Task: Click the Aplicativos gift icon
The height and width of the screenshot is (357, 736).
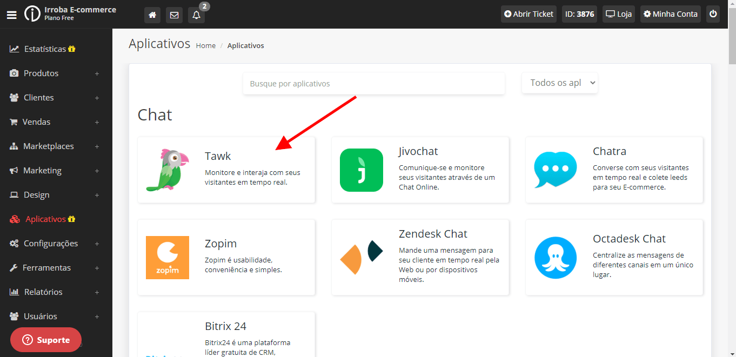Action: (x=72, y=219)
